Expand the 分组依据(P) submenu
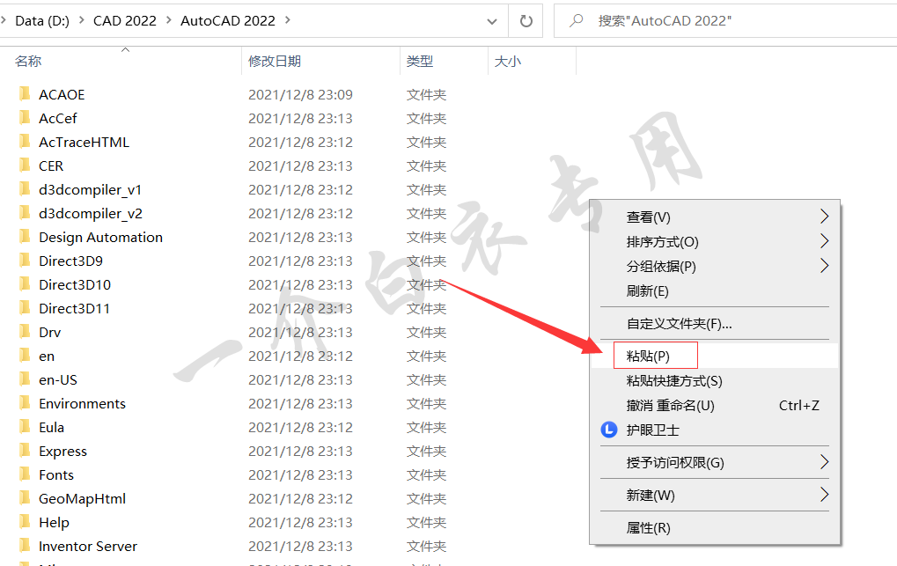897x566 pixels. tap(824, 266)
